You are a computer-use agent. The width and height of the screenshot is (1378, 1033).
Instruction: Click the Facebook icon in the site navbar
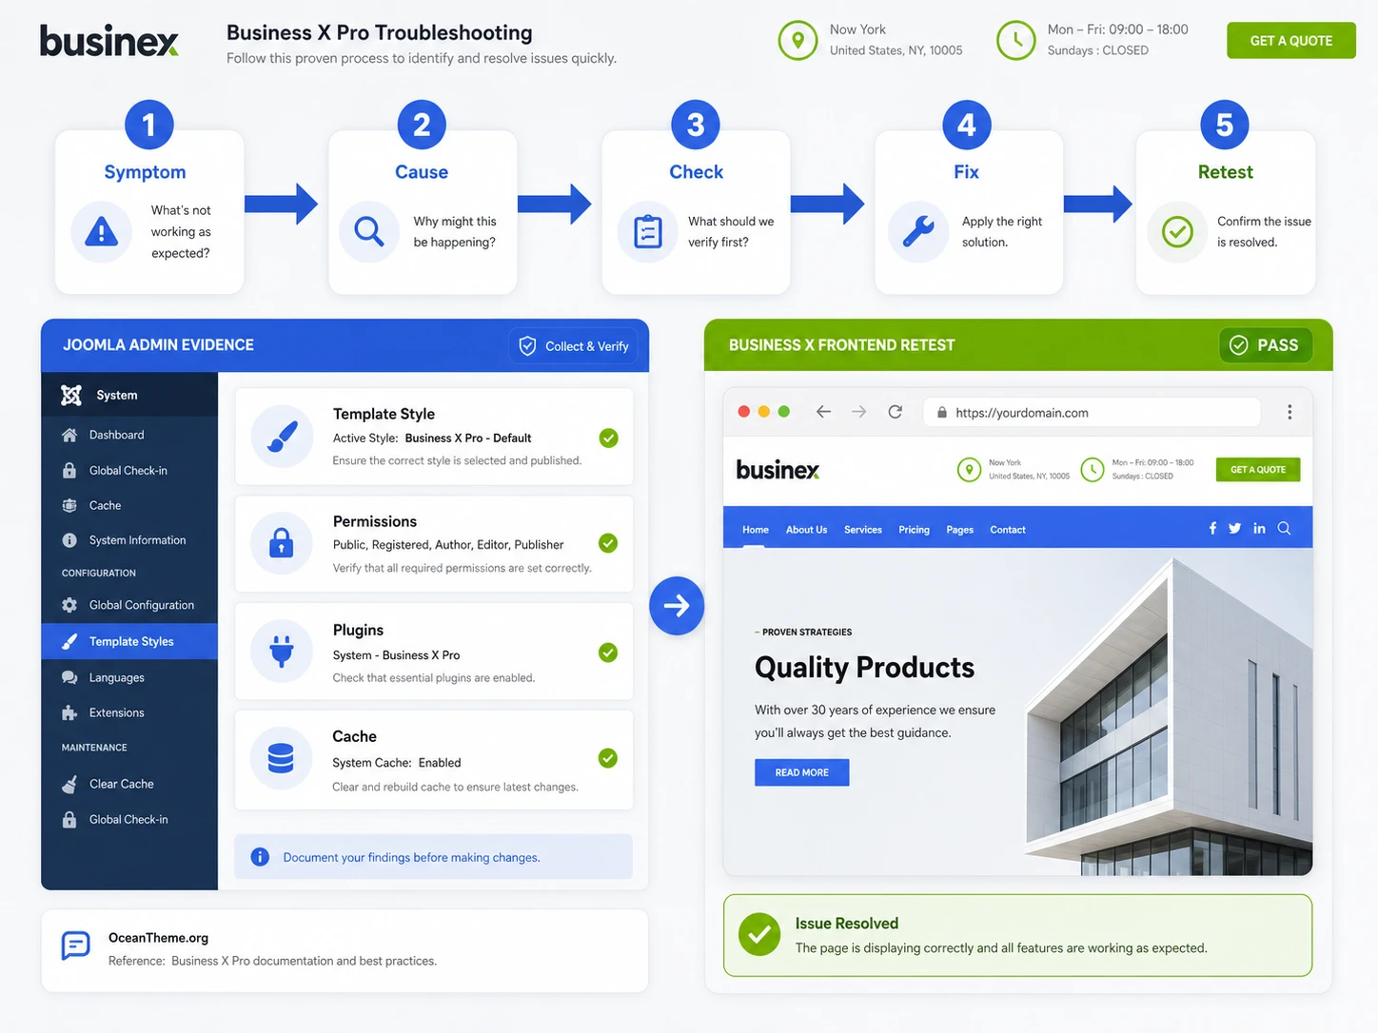(x=1212, y=528)
